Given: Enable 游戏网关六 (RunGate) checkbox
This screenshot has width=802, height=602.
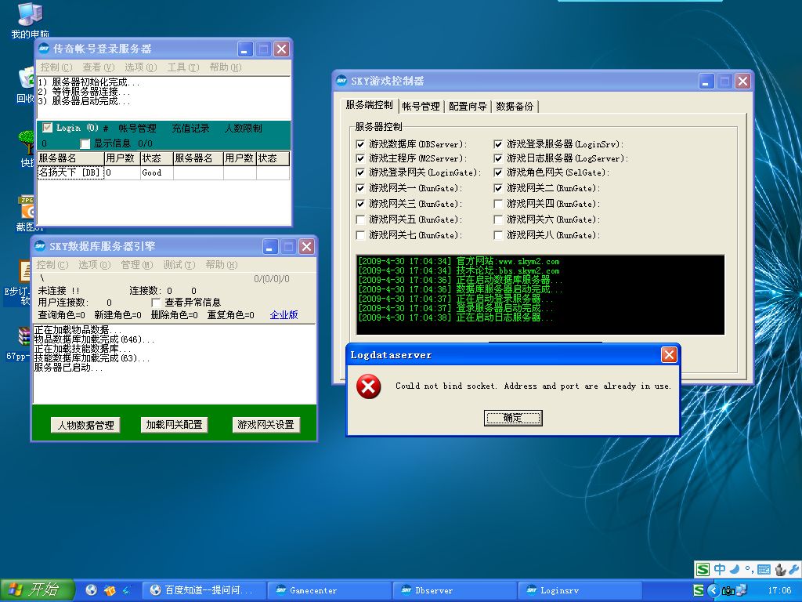Looking at the screenshot, I should [x=498, y=219].
